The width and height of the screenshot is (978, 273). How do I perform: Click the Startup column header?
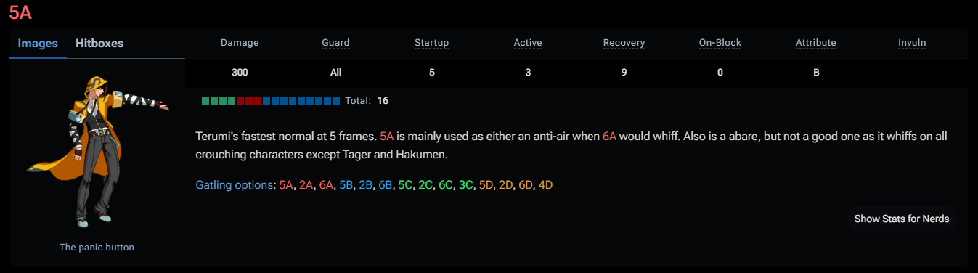click(431, 43)
